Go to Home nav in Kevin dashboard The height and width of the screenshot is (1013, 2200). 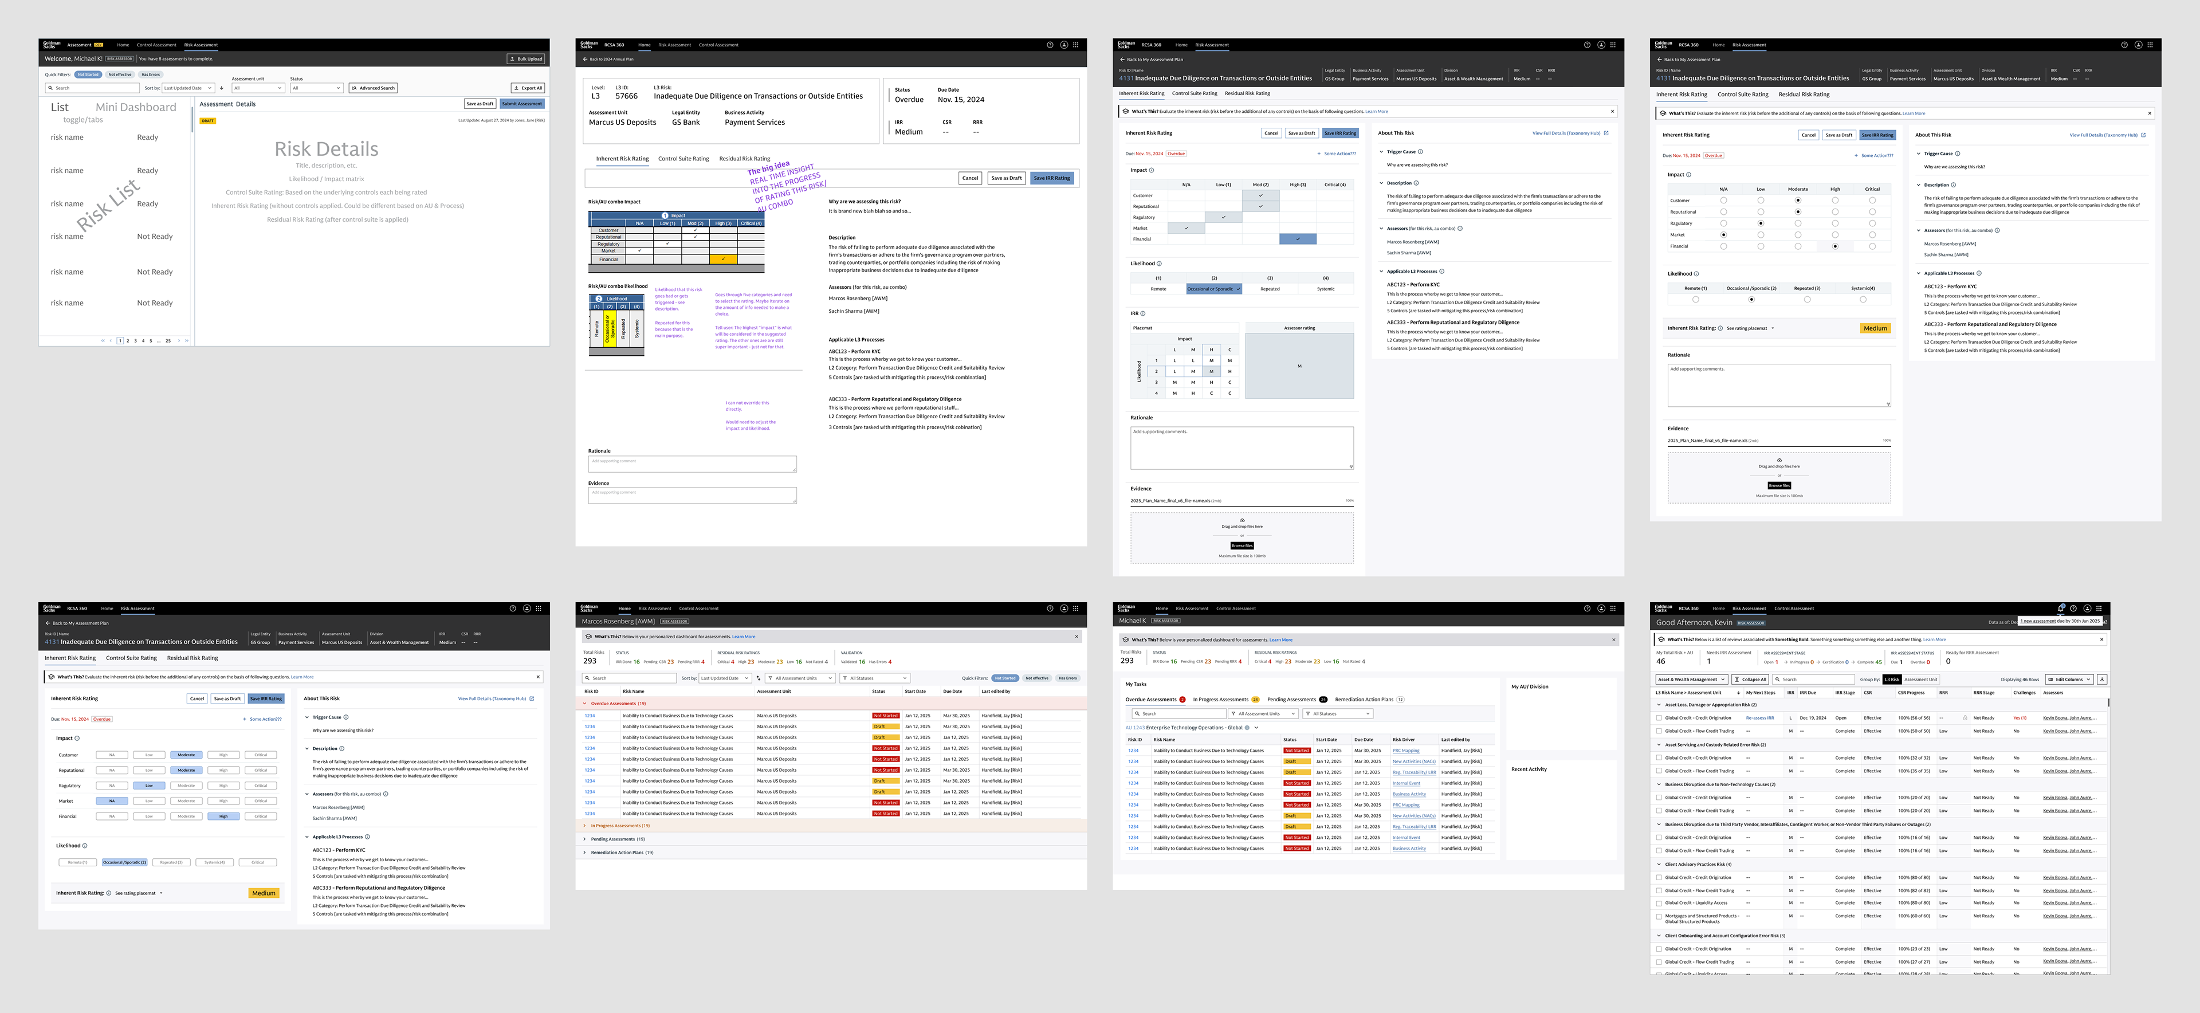coord(1718,608)
